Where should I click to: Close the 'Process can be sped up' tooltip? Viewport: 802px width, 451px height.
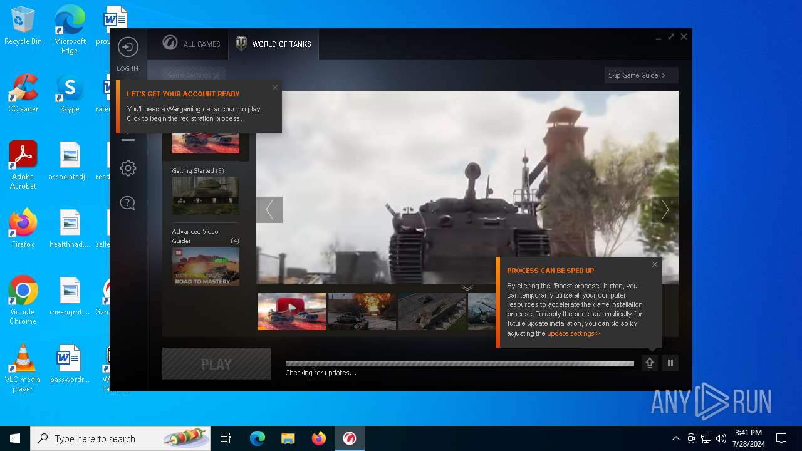(x=655, y=264)
